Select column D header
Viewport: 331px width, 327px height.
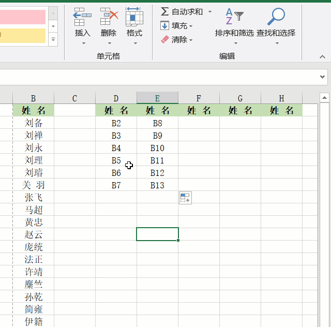(x=116, y=98)
